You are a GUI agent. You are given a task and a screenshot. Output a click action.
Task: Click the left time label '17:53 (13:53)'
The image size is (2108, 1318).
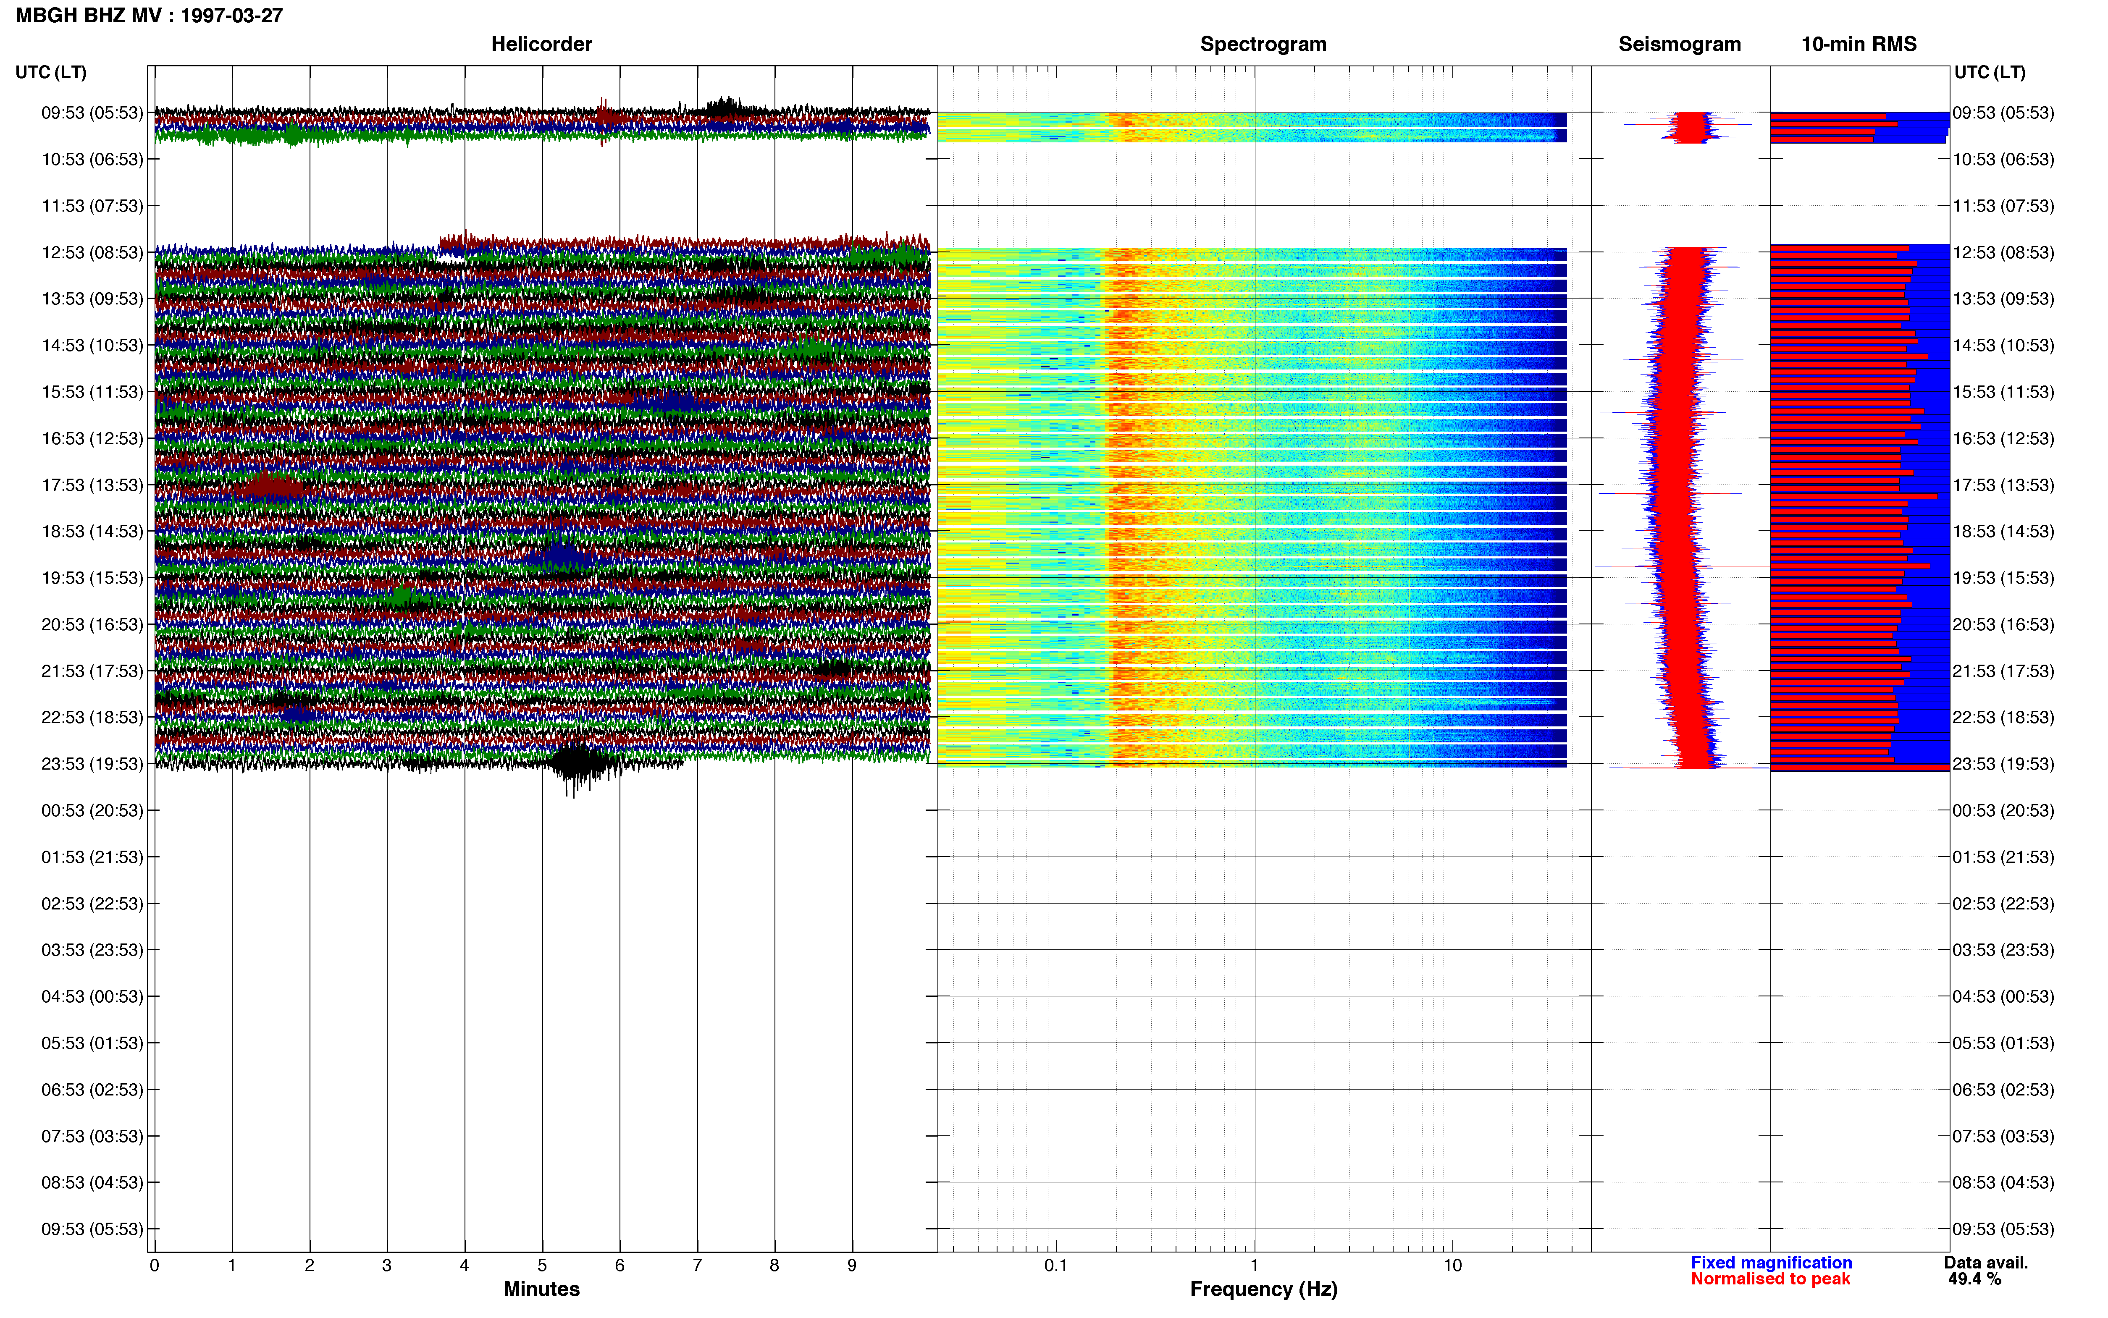point(92,485)
